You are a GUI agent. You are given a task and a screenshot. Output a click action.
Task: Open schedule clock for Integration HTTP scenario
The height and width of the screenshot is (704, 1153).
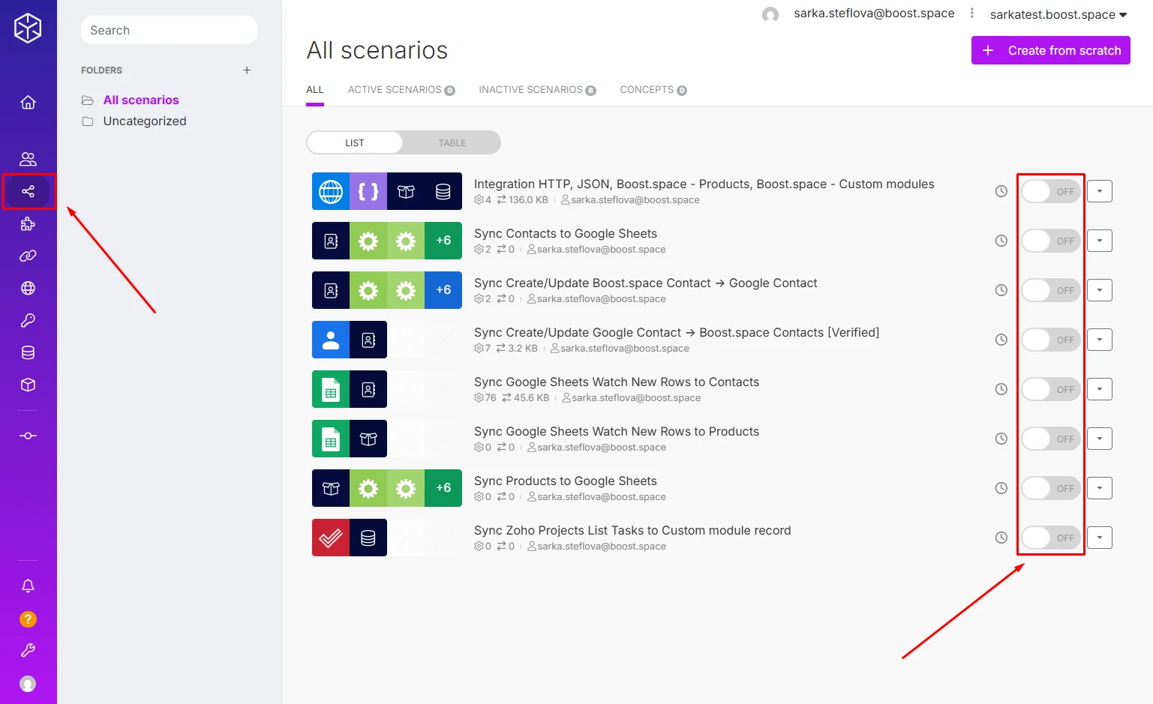pos(1001,191)
